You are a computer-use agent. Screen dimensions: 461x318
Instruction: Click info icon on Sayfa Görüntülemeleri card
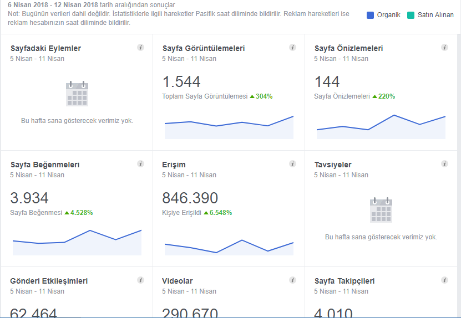click(292, 47)
